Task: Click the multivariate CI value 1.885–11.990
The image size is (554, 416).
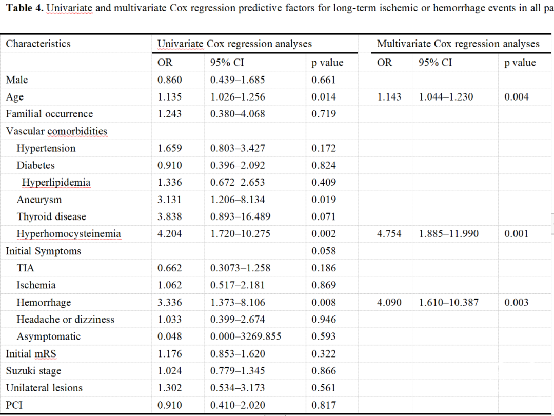Action: tap(448, 234)
